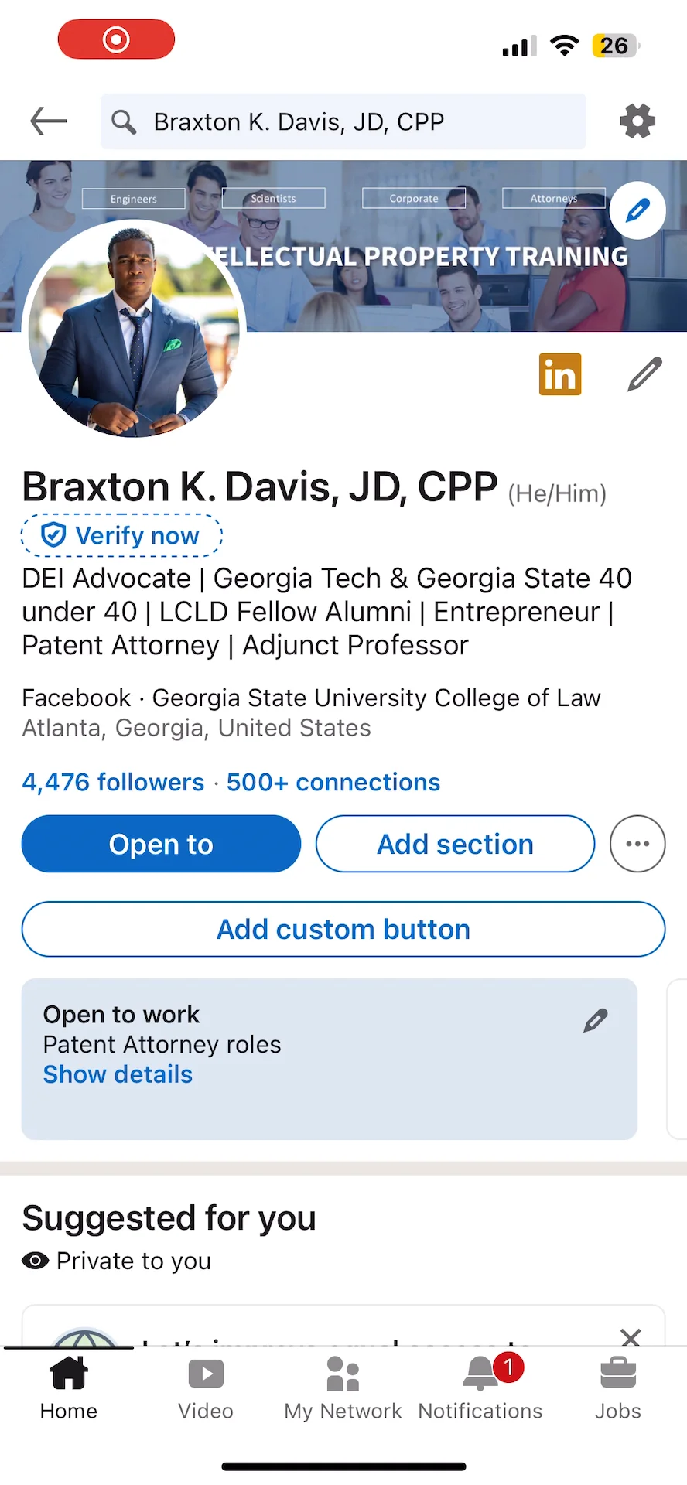The height and width of the screenshot is (1485, 687).
Task: Check Notifications bell
Action: pyautogui.click(x=480, y=1389)
